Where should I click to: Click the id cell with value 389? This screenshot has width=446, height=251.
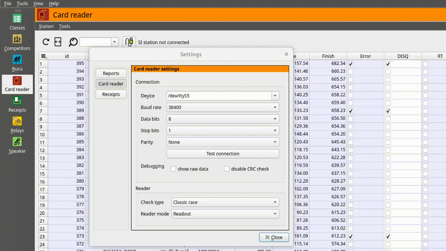tap(67, 111)
